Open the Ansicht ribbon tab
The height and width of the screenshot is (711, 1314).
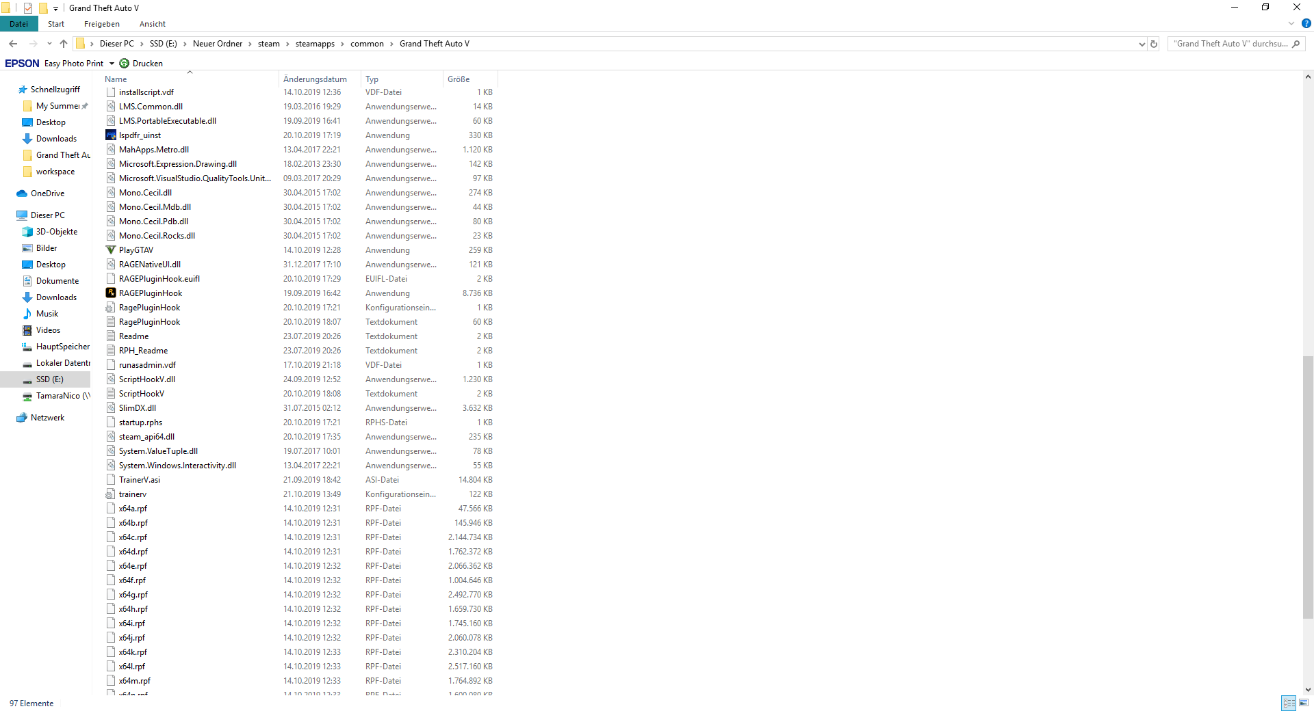(x=153, y=24)
